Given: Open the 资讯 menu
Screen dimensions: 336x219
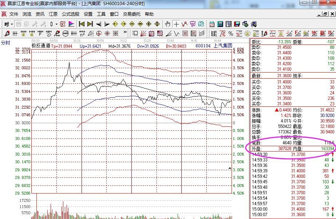Looking at the screenshot, I should point(40,14).
